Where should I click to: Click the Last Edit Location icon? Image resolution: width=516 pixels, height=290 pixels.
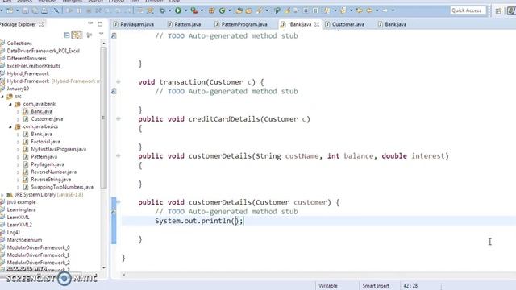(x=360, y=10)
